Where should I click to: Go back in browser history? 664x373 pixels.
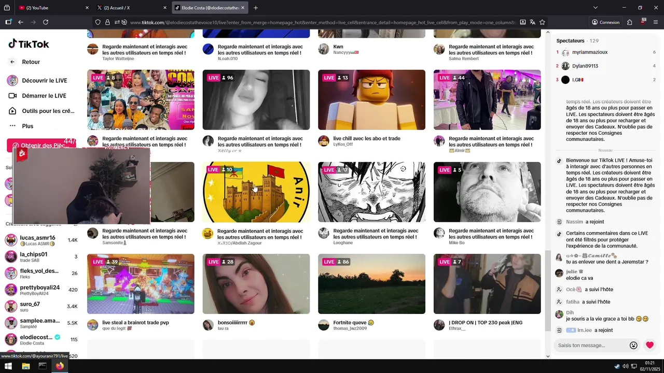pos(21,22)
